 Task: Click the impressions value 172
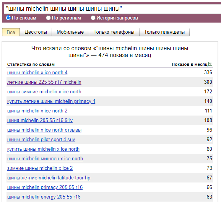pos(208,92)
